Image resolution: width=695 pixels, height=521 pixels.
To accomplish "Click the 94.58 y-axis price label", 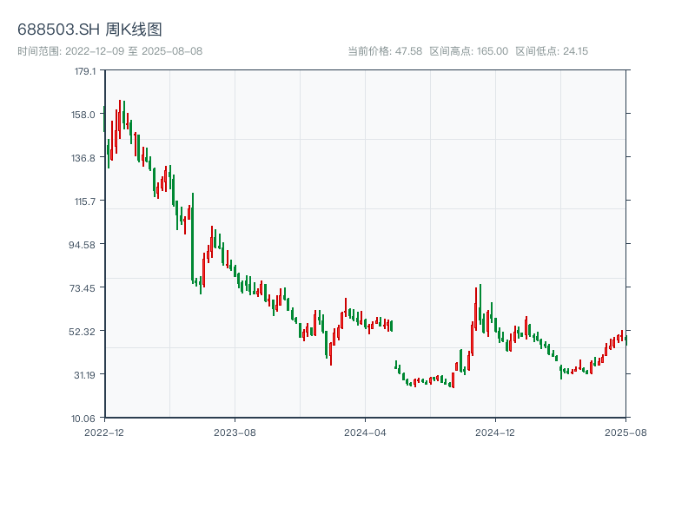I will coord(84,245).
